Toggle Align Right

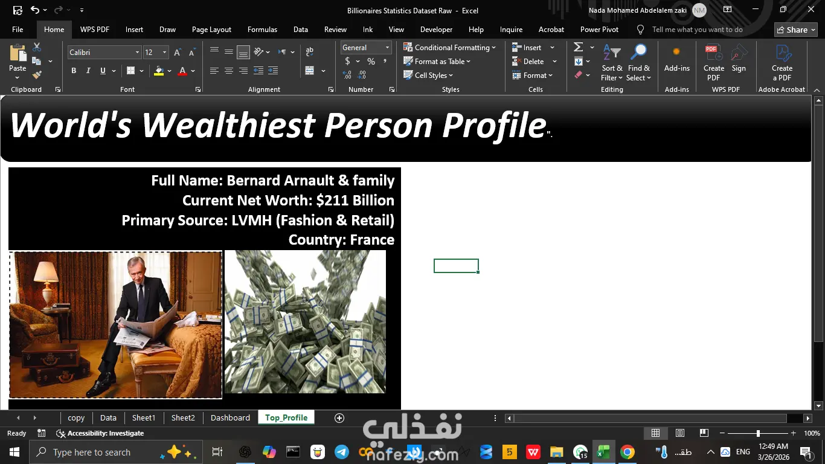[243, 71]
